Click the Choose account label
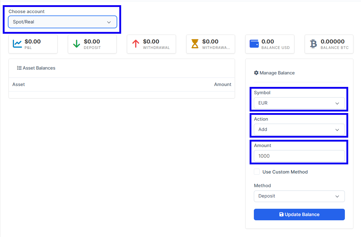This screenshot has width=361, height=237. click(26, 12)
